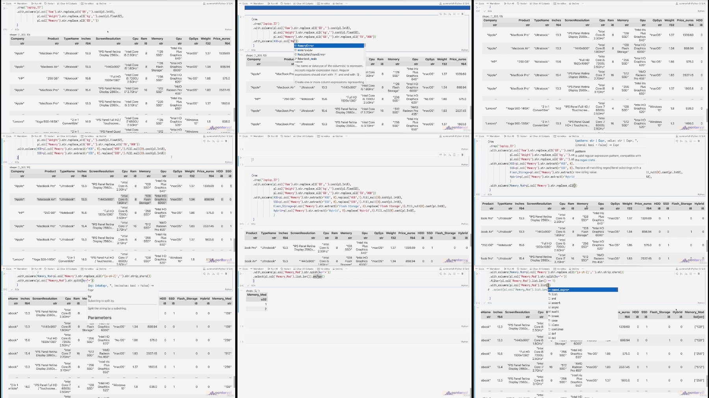Click the 'Flash_Storage' header in middle-right frame
709x398 pixels.
click(x=681, y=204)
